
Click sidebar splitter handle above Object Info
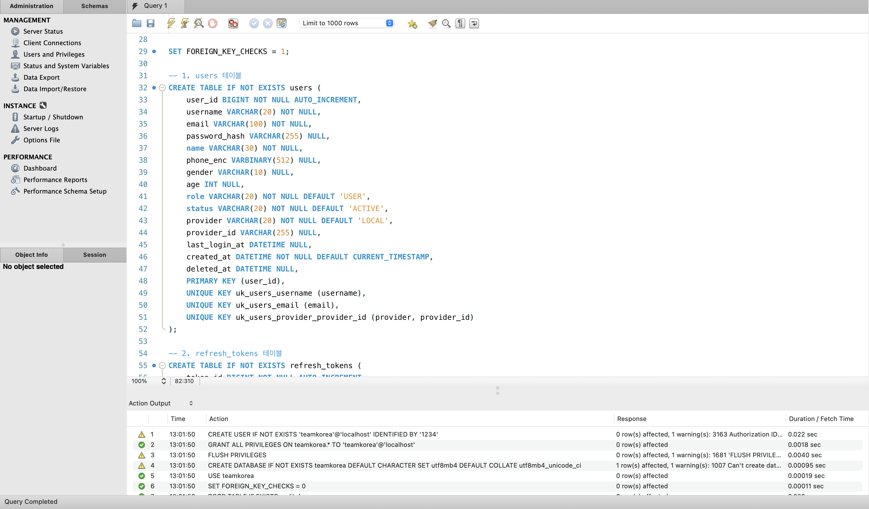63,245
